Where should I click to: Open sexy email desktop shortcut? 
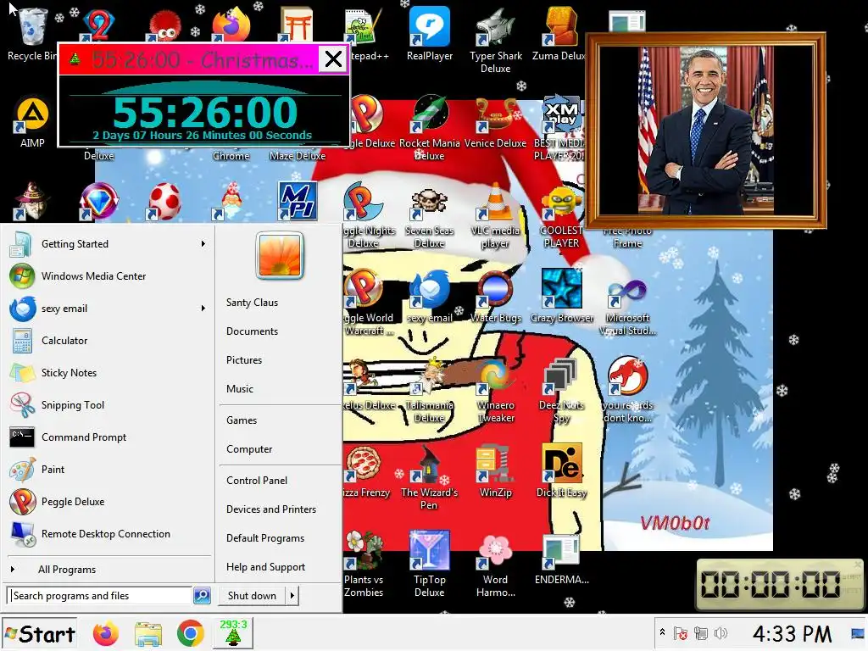point(430,297)
